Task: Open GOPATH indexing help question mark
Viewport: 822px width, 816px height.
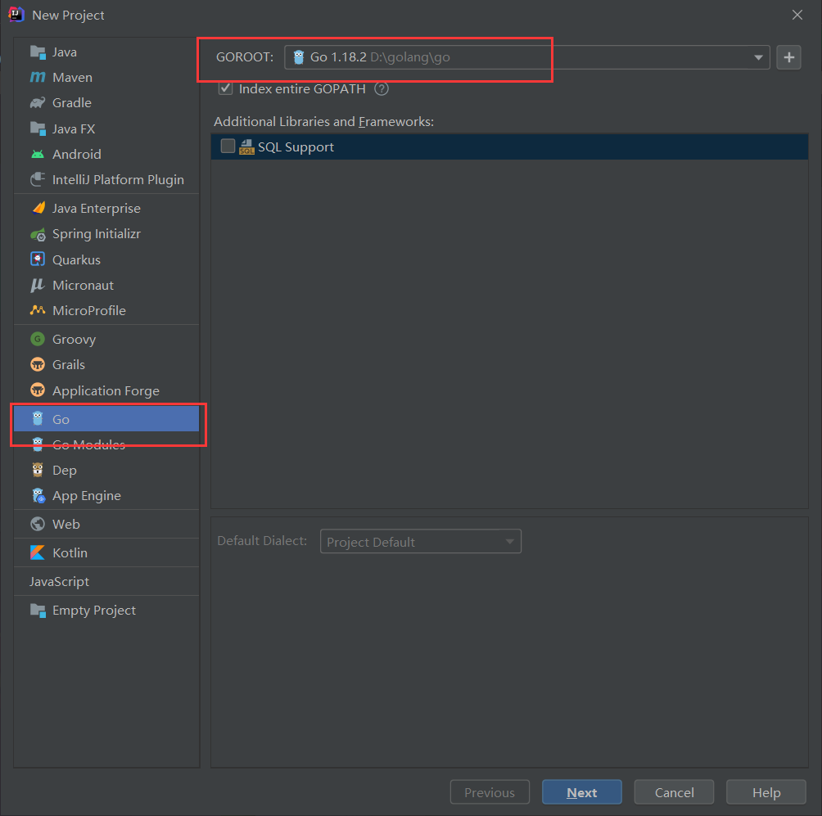Action: 382,89
